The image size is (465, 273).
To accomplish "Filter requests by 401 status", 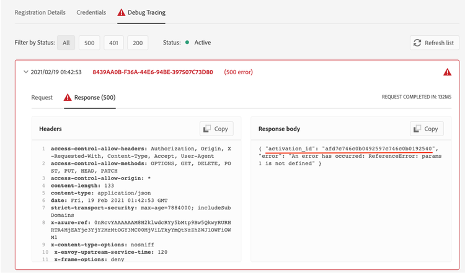I will click(113, 43).
